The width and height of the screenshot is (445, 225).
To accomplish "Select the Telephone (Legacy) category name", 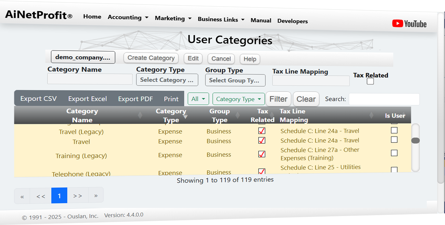I will tap(81, 174).
